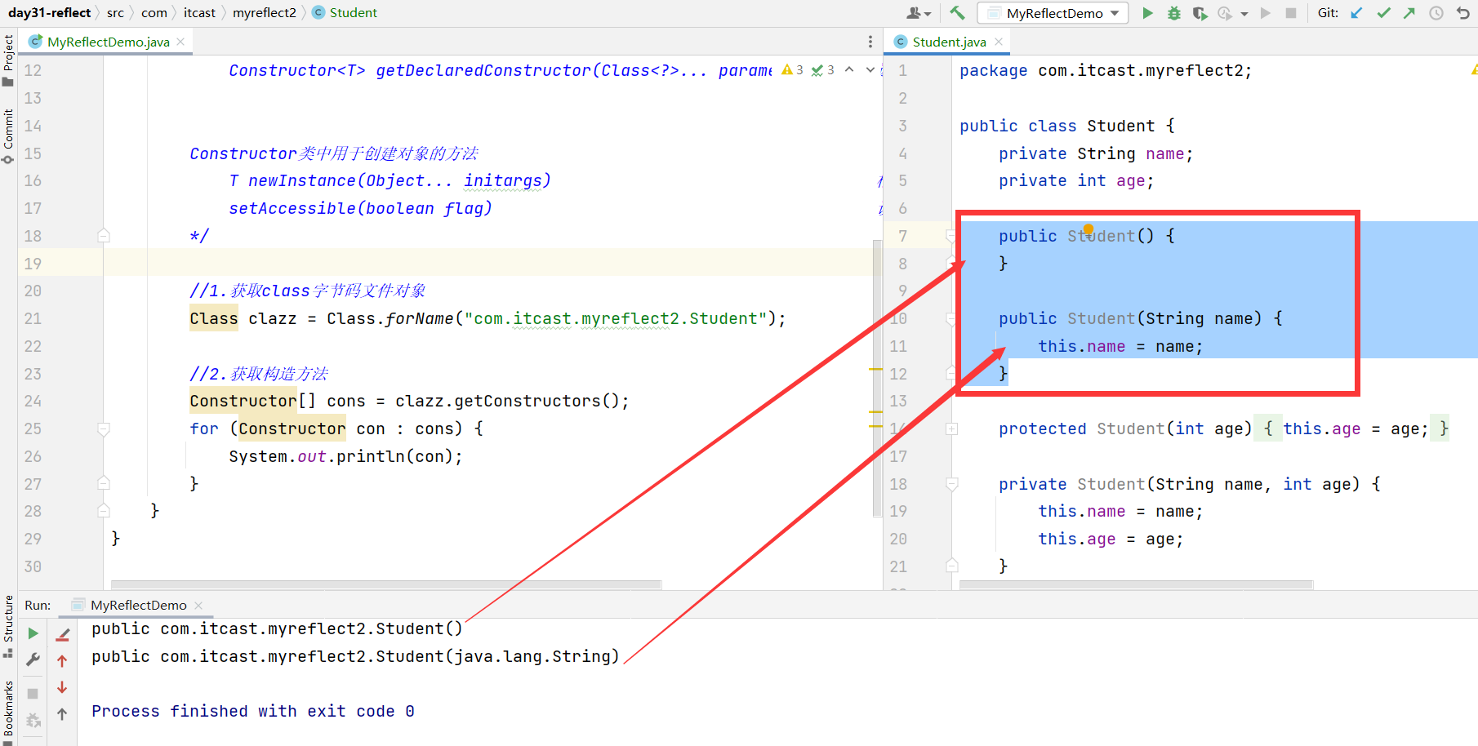Start debugging with the green bug icon

pos(1174,13)
